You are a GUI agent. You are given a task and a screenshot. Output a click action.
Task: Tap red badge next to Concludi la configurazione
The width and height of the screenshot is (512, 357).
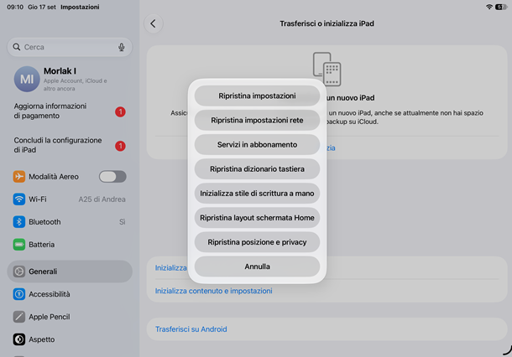120,146
